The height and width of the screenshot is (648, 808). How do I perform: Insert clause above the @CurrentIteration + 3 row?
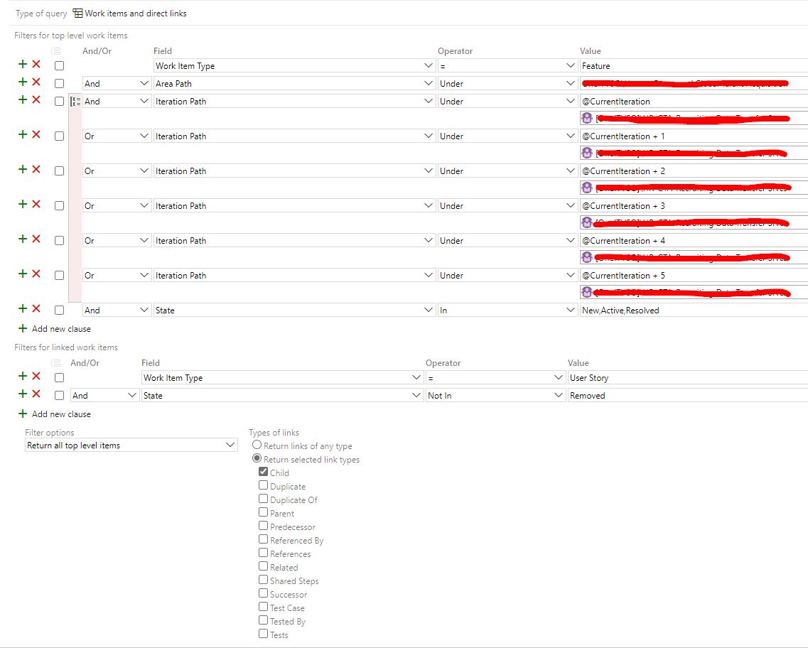coord(23,204)
